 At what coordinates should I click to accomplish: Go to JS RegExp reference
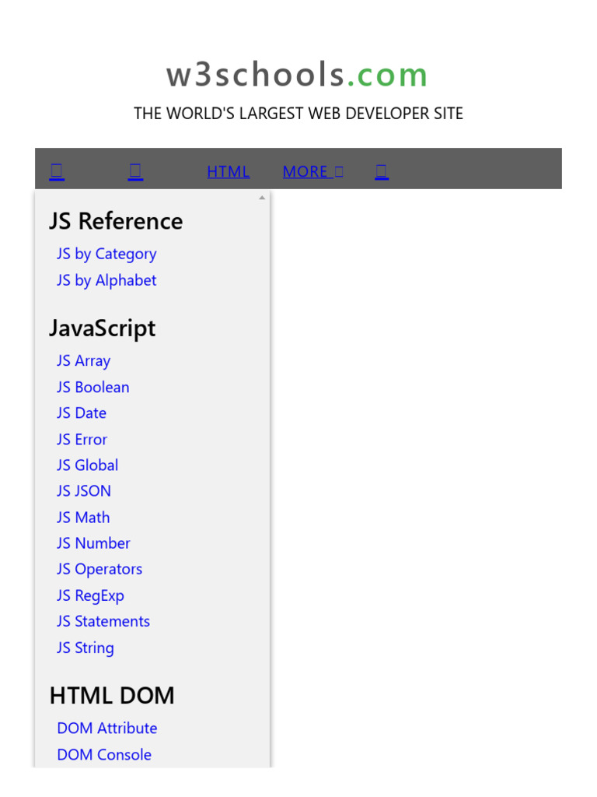click(x=90, y=595)
